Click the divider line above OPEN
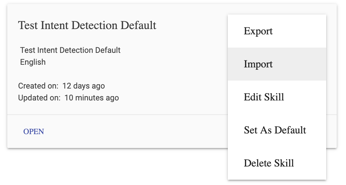Screen dimensions: 346x185 (x=116, y=115)
